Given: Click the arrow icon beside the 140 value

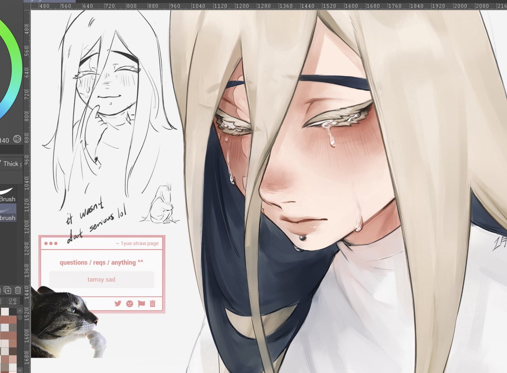Looking at the screenshot, I should point(17,139).
